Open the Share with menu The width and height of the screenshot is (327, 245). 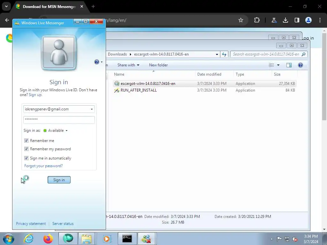click(x=128, y=65)
